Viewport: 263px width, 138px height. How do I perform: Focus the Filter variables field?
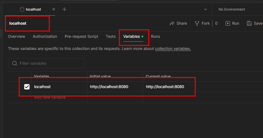pyautogui.click(x=46, y=63)
